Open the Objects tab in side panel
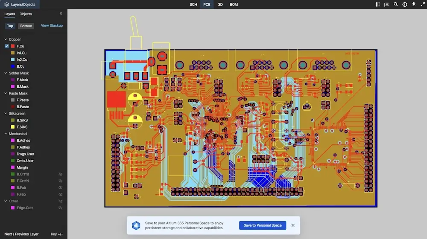Image resolution: width=427 pixels, height=239 pixels. point(26,14)
